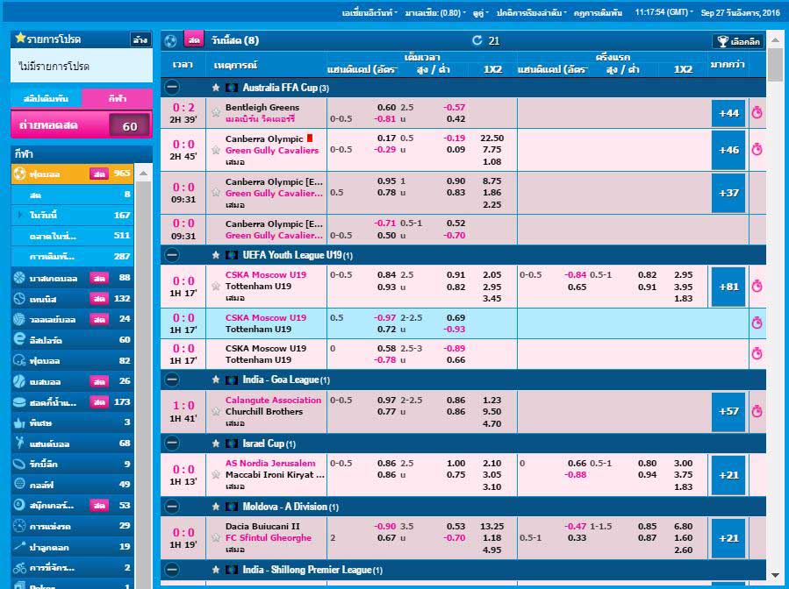Viewport: 789px width, 589px height.
Task: Click the stopwatch icon beside the +81 button
Action: (x=757, y=287)
